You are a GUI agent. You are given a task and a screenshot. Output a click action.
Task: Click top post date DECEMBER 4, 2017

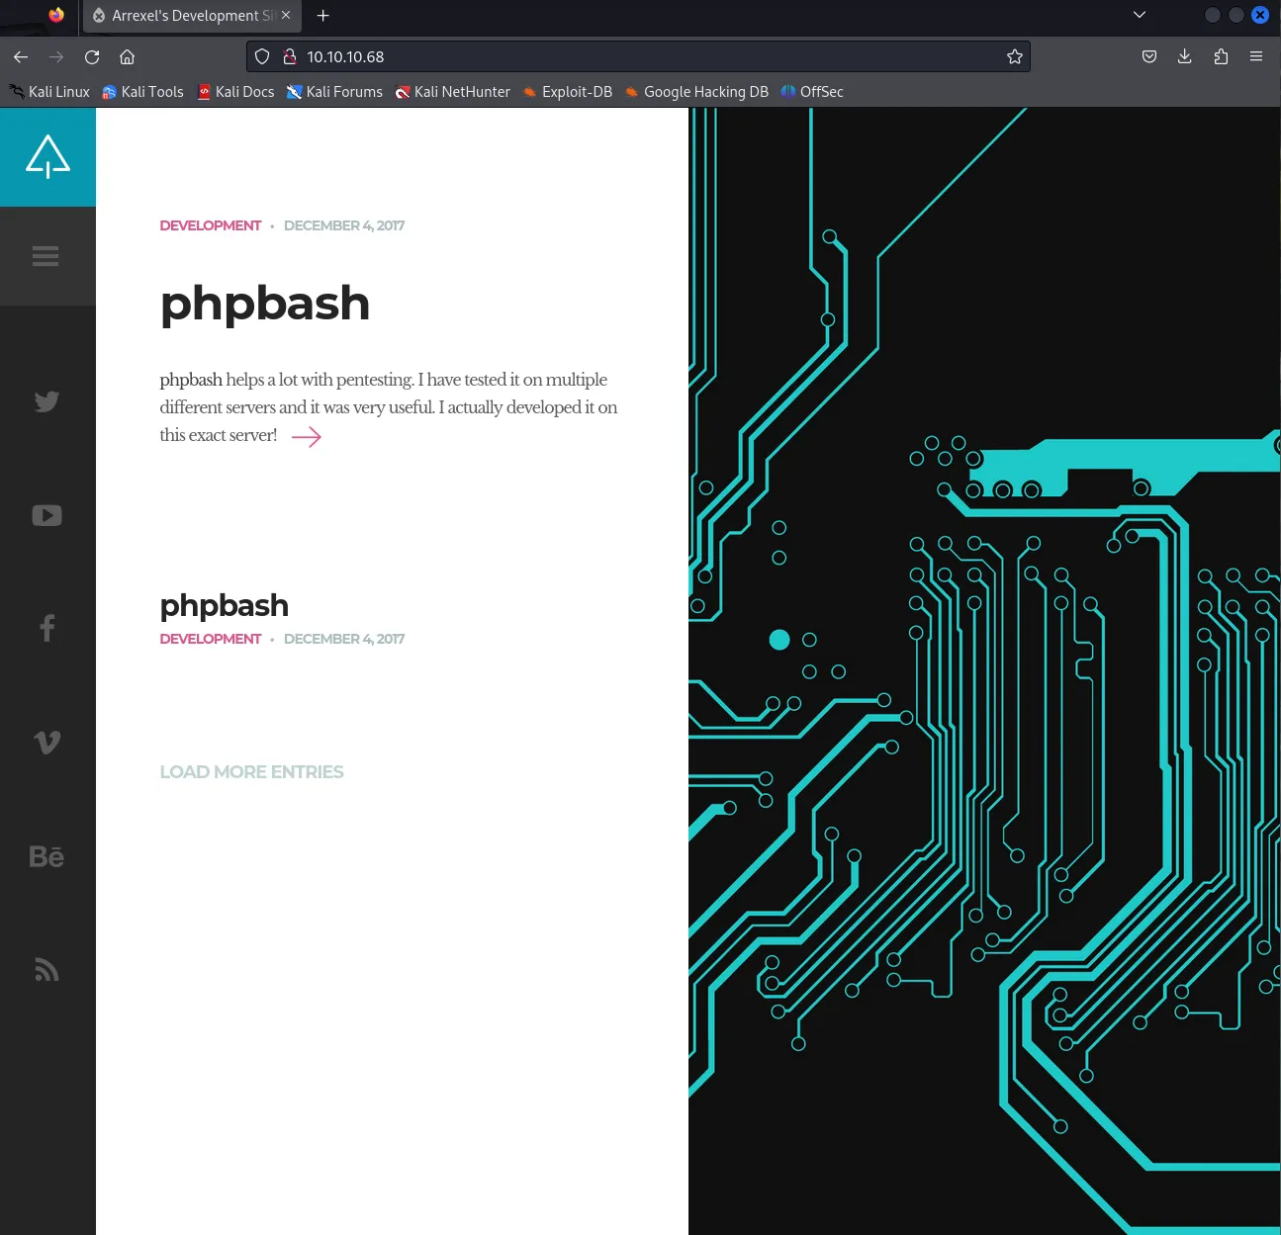point(344,225)
